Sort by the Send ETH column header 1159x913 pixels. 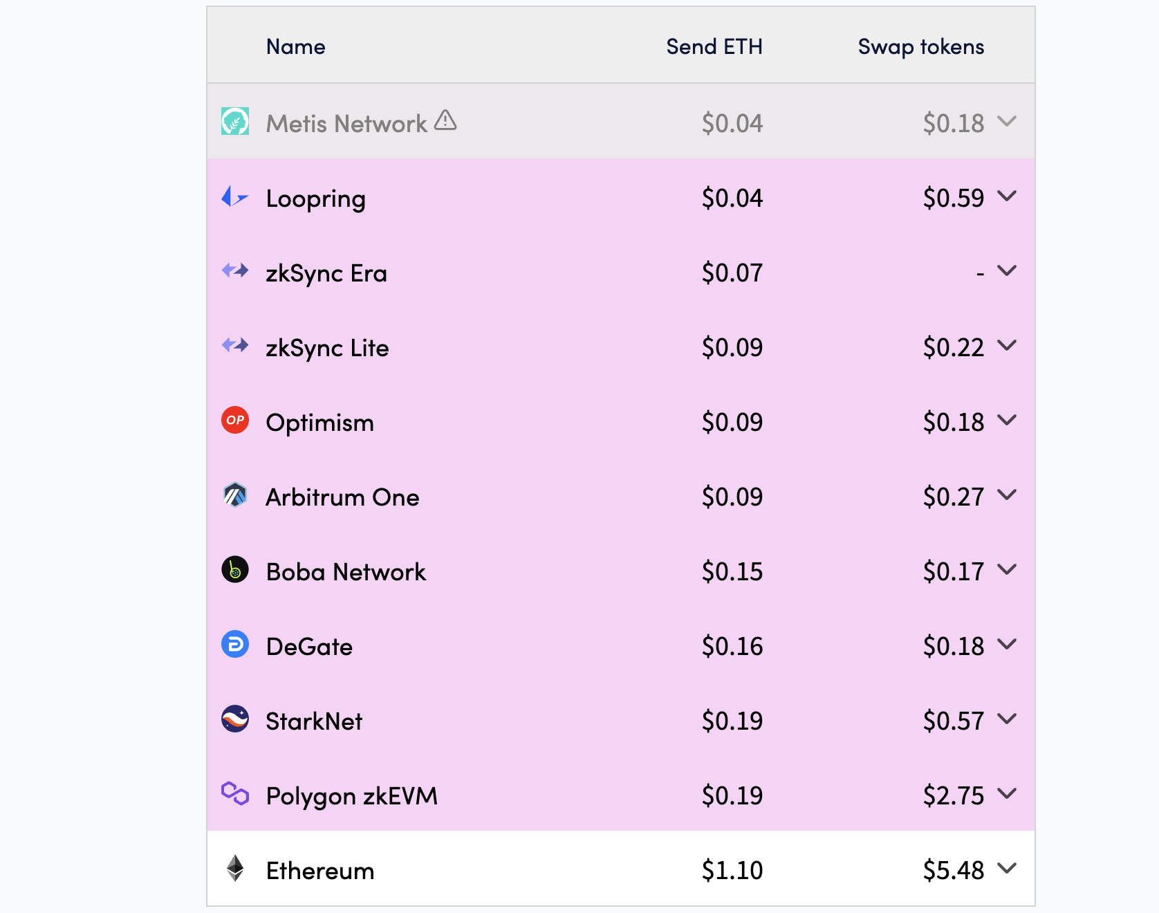coord(714,46)
